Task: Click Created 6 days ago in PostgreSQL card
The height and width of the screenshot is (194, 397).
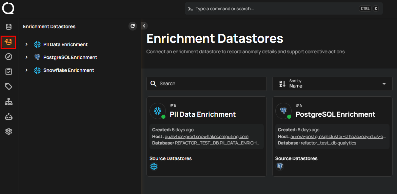Action: click(x=298, y=130)
